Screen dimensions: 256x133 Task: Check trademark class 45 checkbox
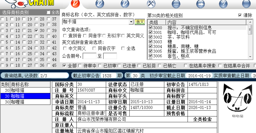point(48,65)
